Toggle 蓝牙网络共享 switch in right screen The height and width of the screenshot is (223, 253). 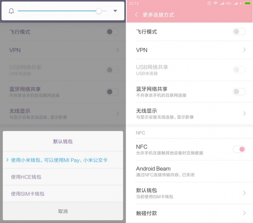point(239,92)
